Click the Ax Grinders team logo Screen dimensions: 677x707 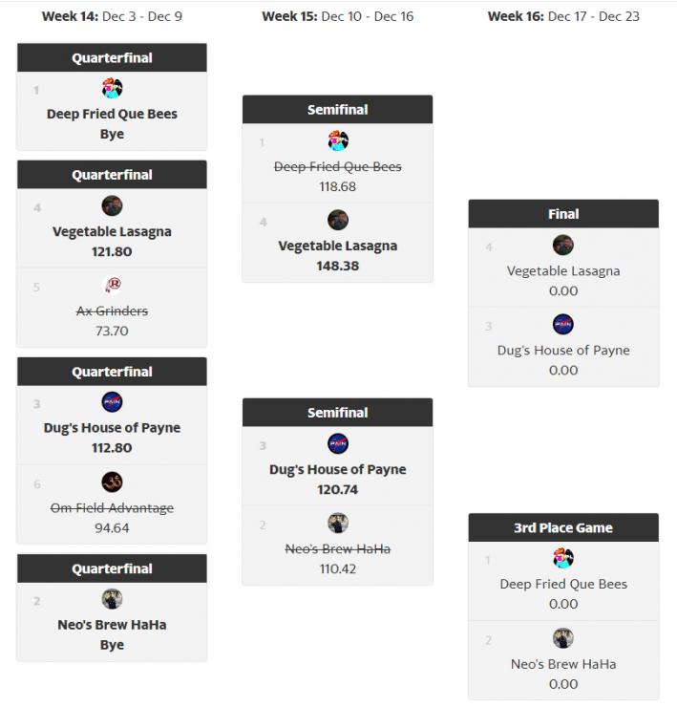click(113, 285)
